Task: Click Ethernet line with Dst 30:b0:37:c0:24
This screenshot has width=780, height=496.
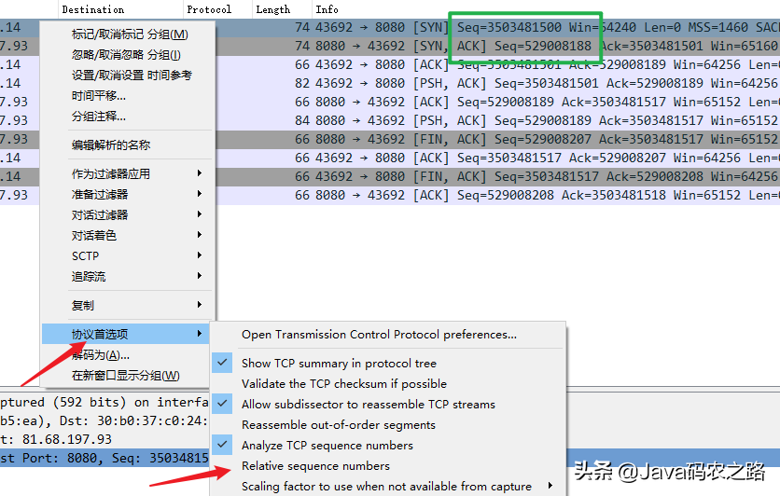Action: coord(104,421)
